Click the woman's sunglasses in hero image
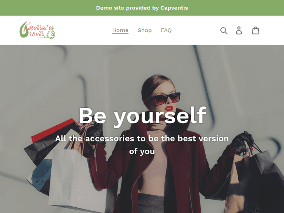Image resolution: width=284 pixels, height=213 pixels. [163, 99]
